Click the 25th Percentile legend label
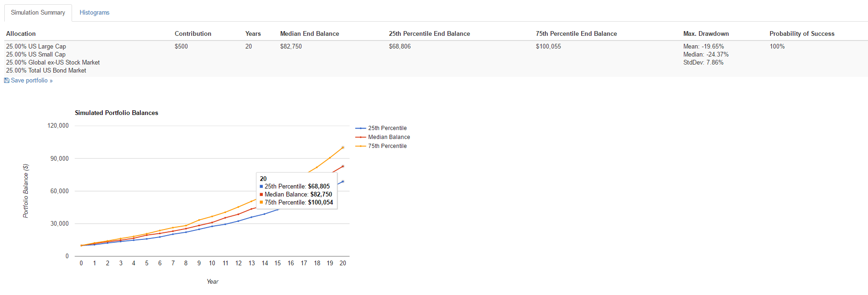This screenshot has height=295, width=868. tap(387, 128)
